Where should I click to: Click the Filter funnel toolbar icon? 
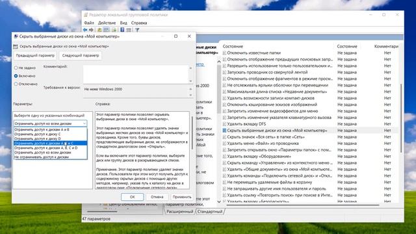(137, 30)
